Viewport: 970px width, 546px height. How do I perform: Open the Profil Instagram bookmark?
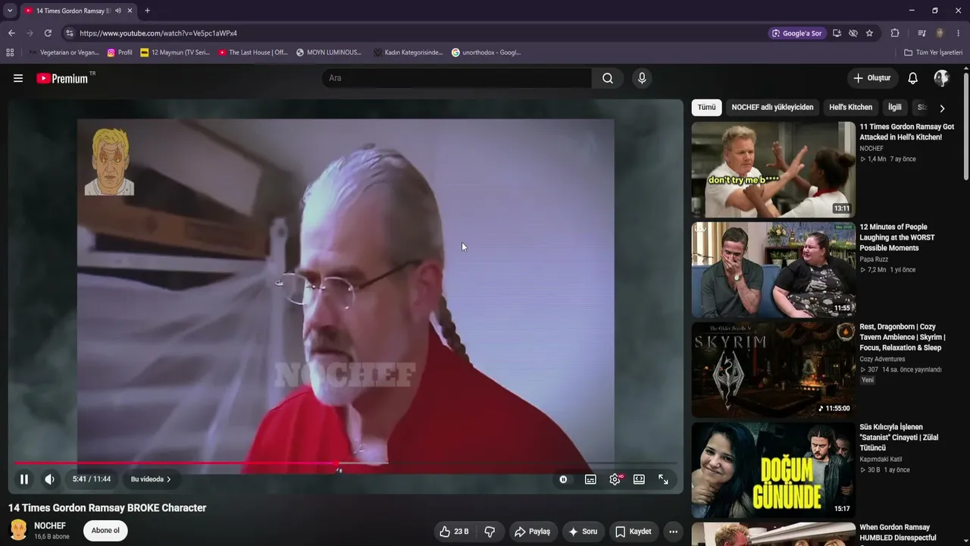(120, 52)
